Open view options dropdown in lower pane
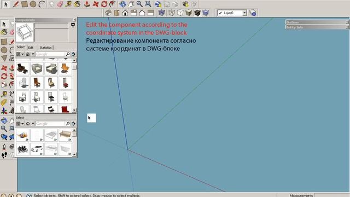 pos(20,124)
